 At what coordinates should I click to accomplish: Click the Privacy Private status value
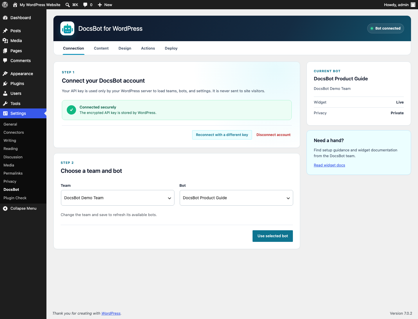coord(397,113)
